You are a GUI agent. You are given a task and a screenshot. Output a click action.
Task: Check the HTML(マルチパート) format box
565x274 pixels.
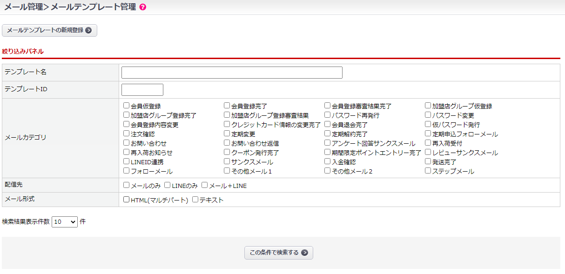click(127, 200)
